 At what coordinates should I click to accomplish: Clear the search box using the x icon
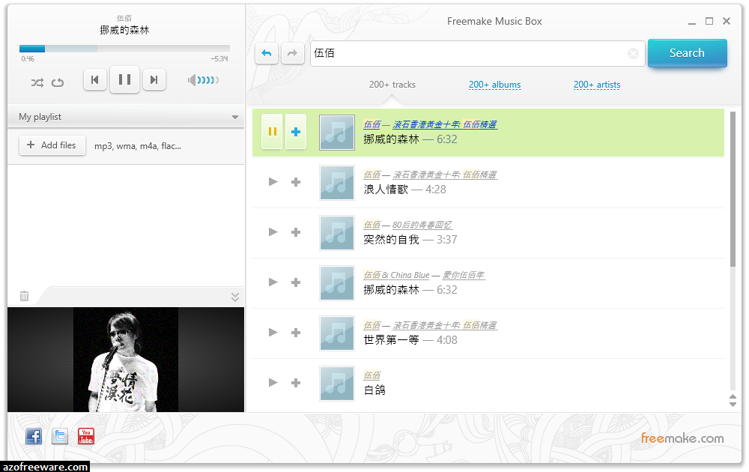click(633, 53)
